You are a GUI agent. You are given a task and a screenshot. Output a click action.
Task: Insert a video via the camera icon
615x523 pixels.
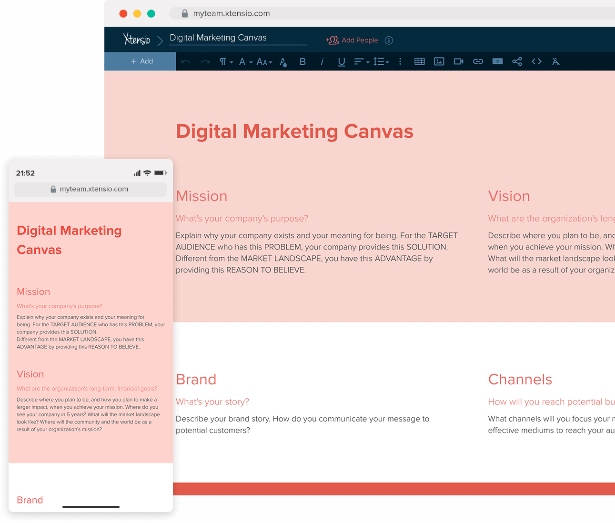point(458,61)
